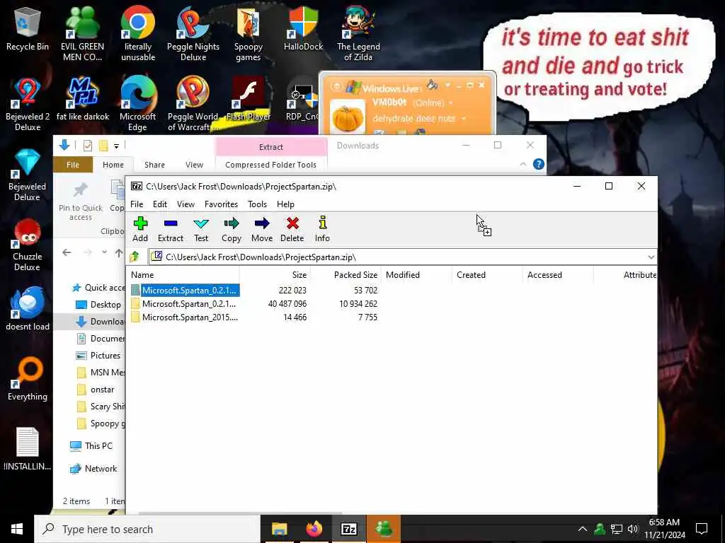Click the Move tool in 7-Zip

(262, 230)
